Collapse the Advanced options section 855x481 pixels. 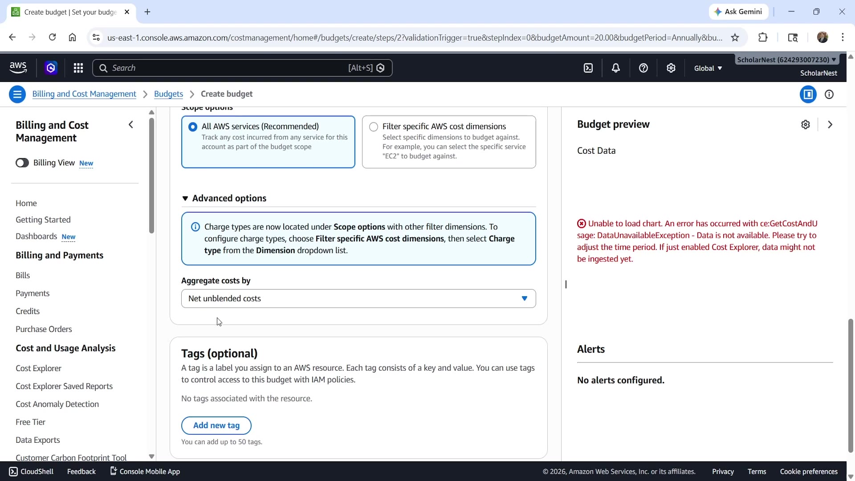185,199
